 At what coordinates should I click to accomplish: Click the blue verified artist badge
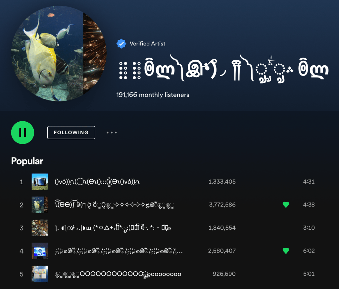point(121,43)
